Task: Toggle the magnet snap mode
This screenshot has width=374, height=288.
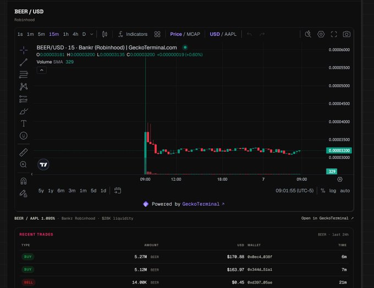Action: [24, 181]
